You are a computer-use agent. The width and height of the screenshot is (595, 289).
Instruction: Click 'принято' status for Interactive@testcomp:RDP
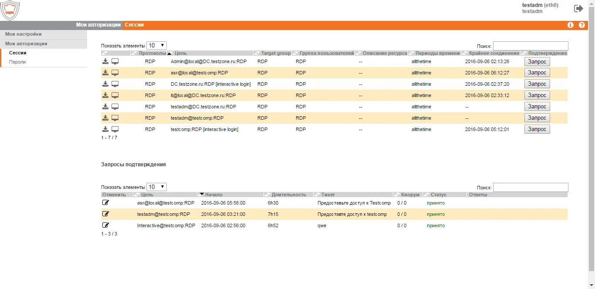[436, 225]
